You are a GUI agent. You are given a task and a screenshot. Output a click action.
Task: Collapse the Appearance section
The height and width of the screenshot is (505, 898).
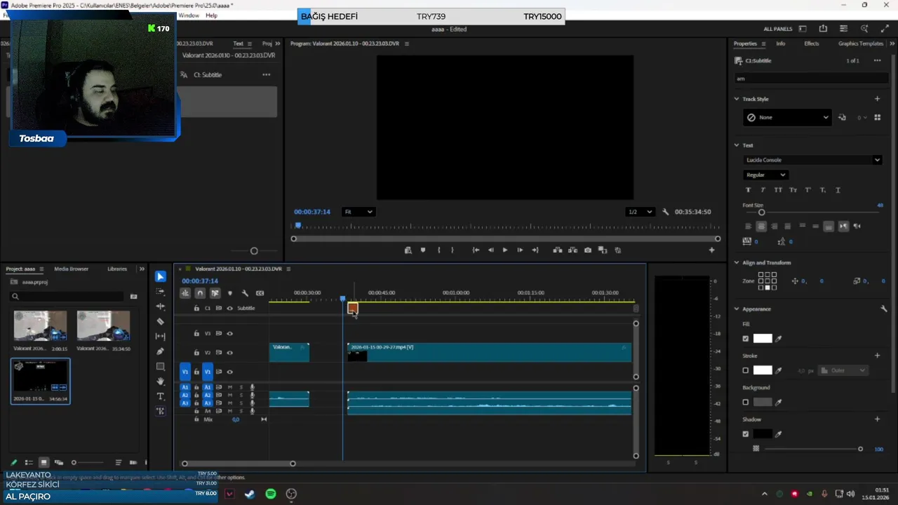[x=737, y=309]
